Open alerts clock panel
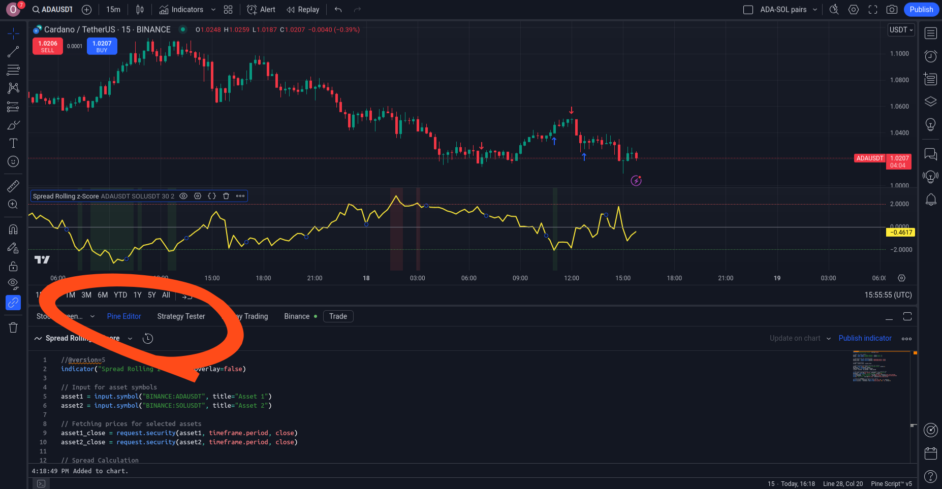 click(931, 56)
